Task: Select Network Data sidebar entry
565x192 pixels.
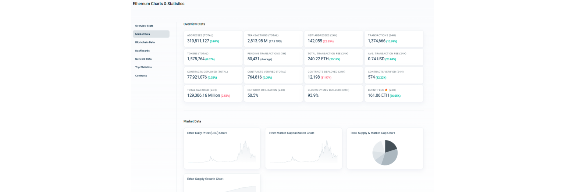Action: [143, 59]
